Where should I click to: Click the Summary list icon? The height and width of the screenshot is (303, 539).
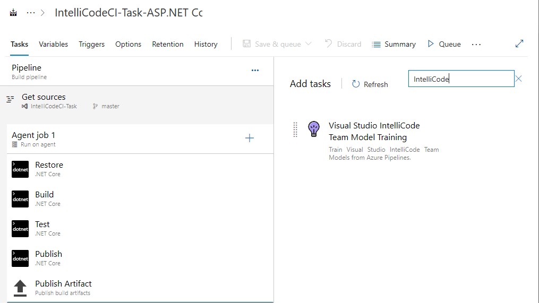point(376,45)
